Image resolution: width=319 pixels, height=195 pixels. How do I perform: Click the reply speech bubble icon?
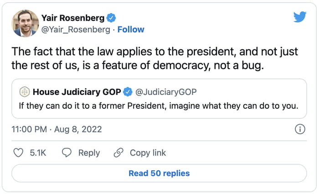click(x=67, y=153)
